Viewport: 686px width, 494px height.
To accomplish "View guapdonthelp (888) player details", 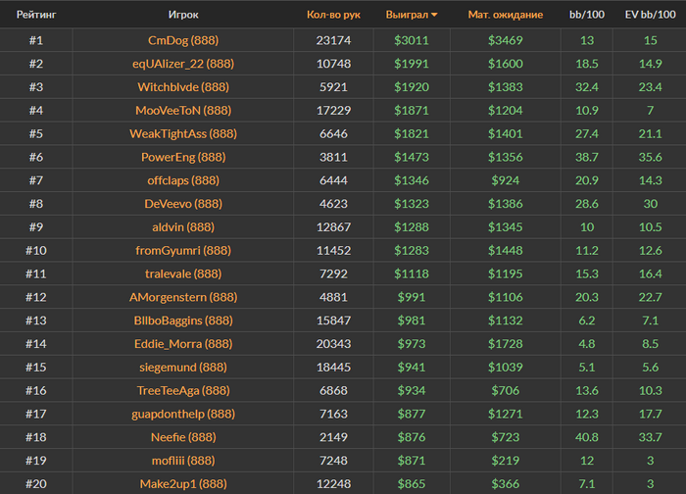I will [x=183, y=414].
